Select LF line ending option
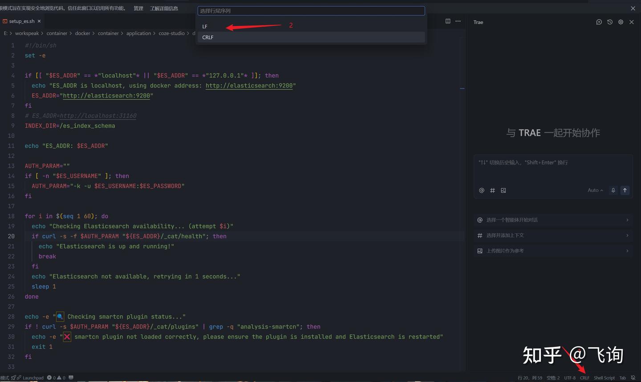 pos(311,27)
